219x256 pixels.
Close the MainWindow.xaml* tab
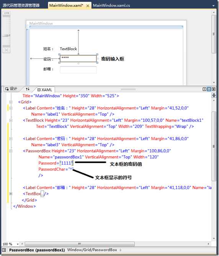[x=88, y=6]
